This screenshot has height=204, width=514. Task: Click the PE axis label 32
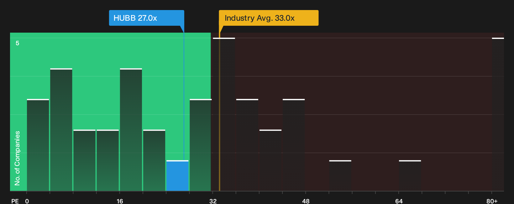pos(213,201)
